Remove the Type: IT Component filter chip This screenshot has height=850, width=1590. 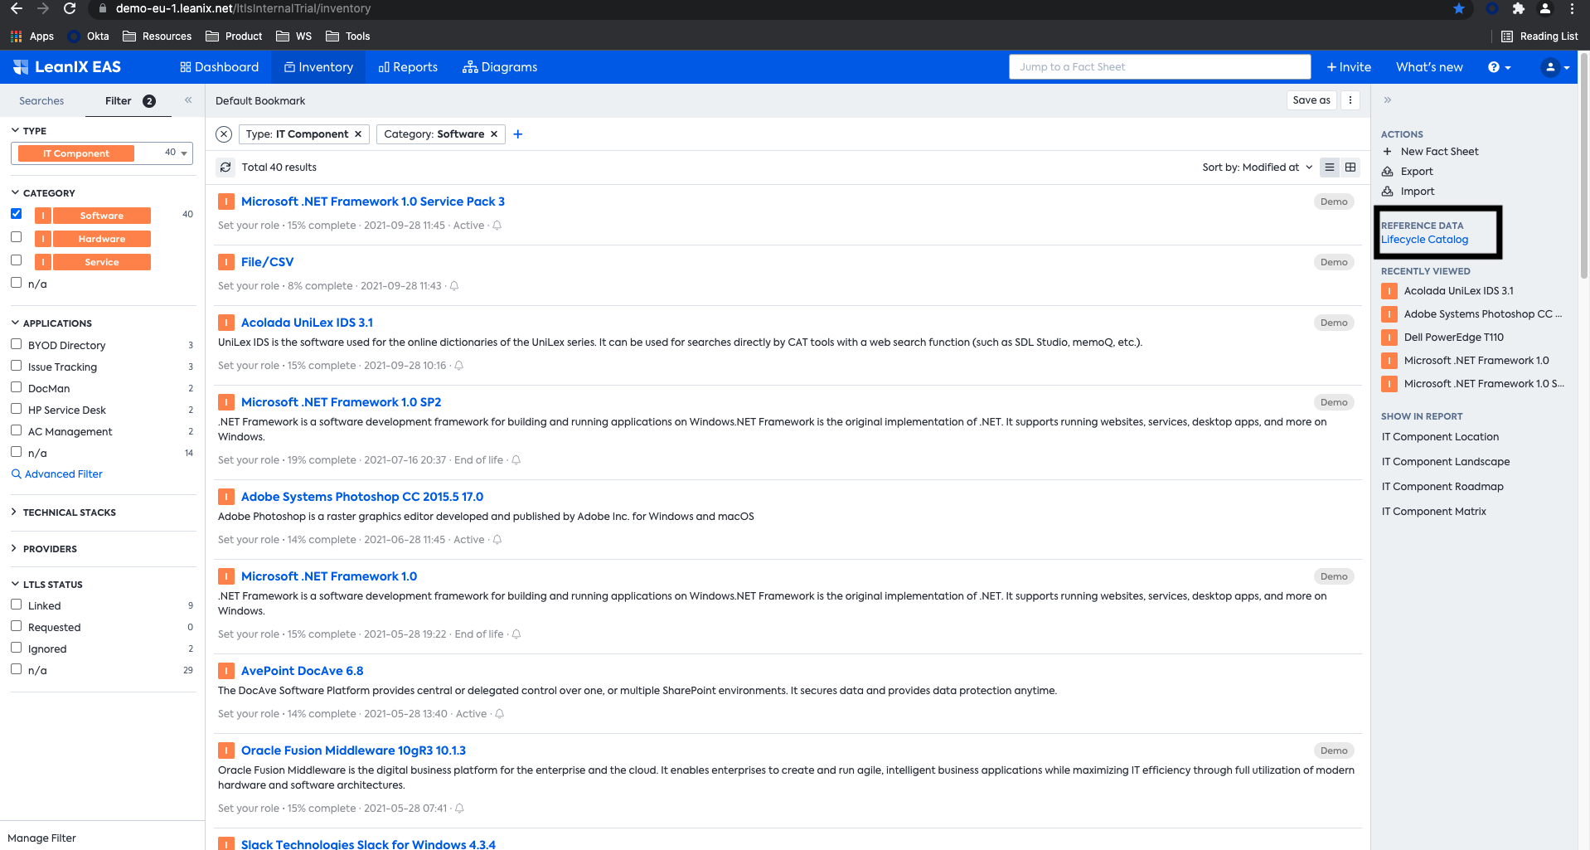[x=358, y=134]
